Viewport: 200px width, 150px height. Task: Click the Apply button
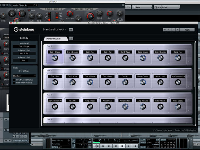[x=187, y=30]
